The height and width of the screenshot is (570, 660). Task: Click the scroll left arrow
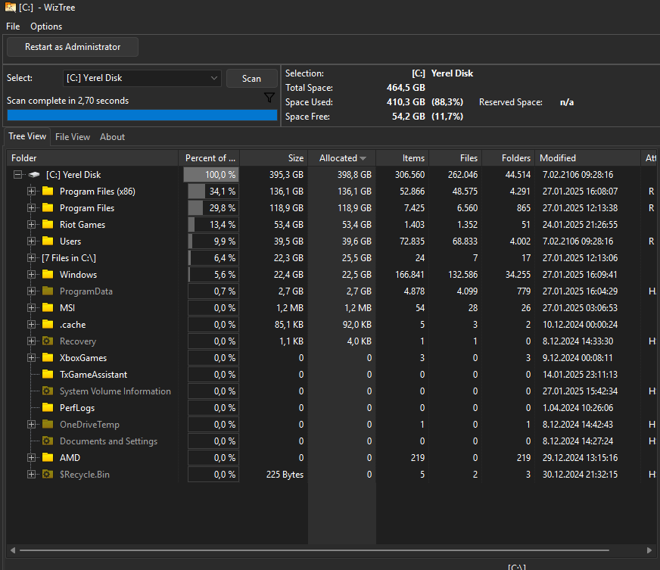13,550
